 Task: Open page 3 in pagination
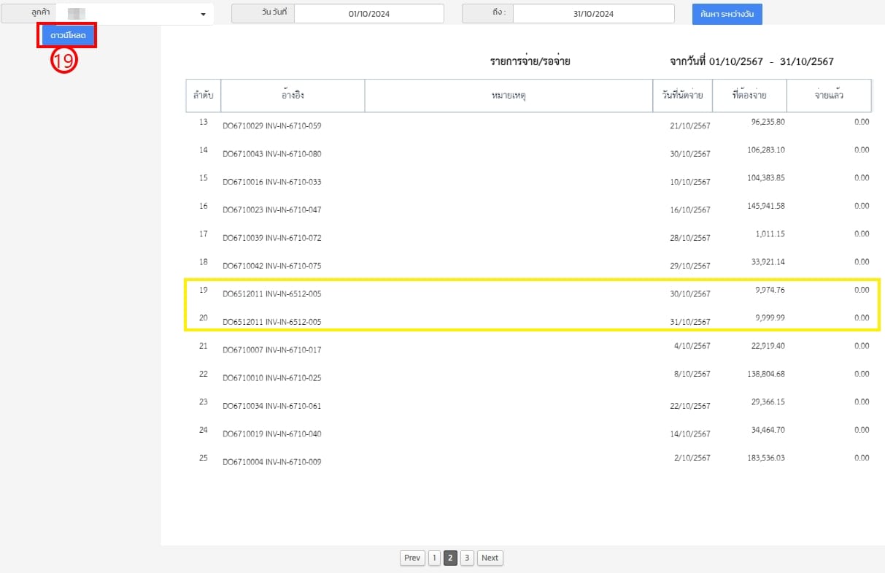click(x=467, y=558)
